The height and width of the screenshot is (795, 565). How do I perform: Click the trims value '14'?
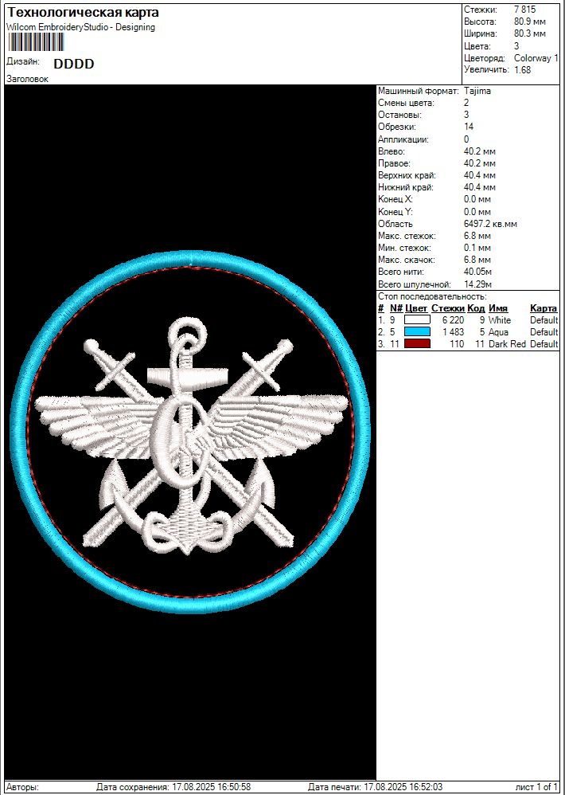point(469,127)
